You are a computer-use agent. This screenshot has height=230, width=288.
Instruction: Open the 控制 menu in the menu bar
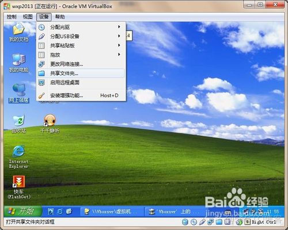[12, 17]
